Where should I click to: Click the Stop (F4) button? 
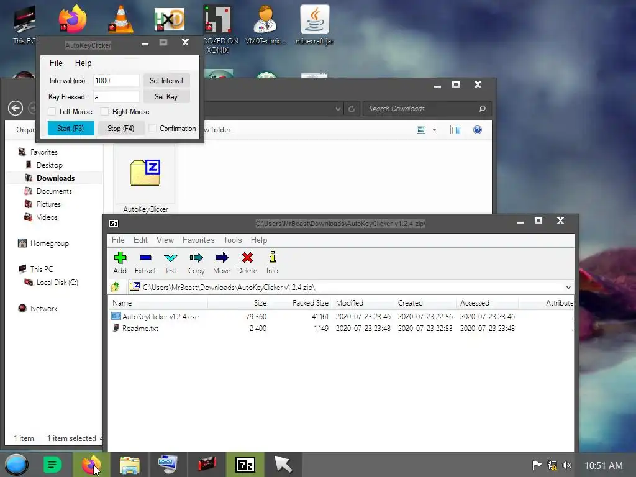(121, 128)
